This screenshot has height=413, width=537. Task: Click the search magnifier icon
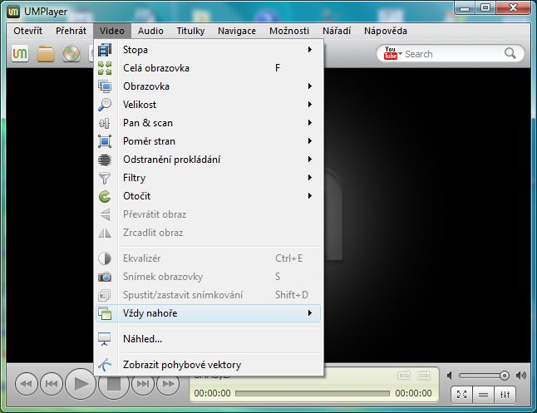coord(510,53)
